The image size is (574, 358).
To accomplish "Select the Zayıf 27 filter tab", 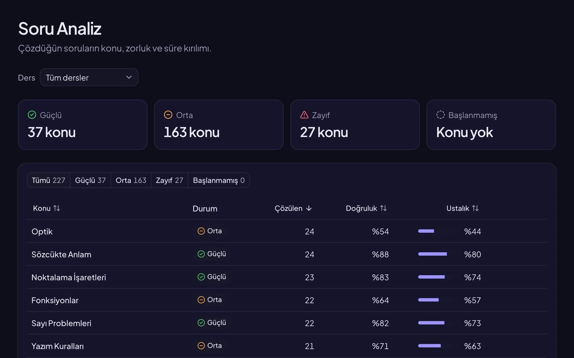I will coord(169,180).
